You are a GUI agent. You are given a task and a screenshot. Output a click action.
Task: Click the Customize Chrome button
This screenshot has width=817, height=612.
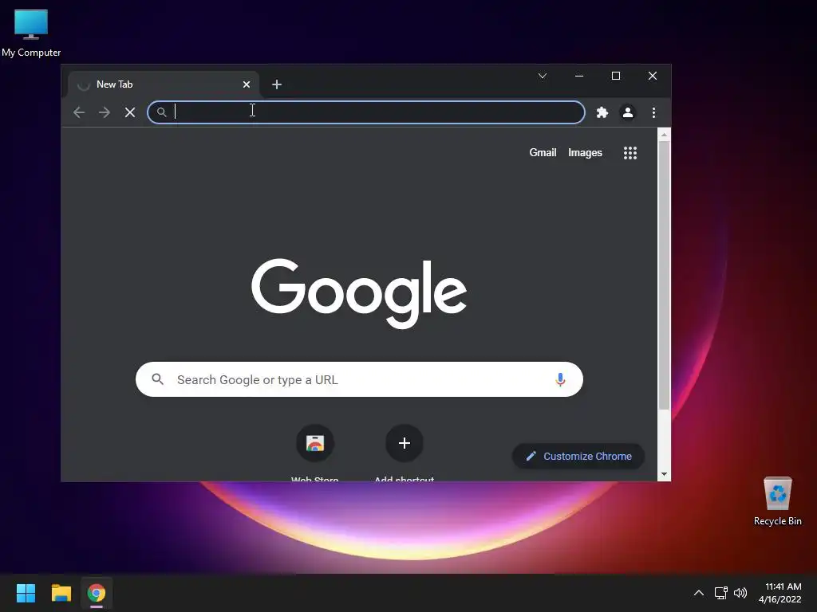tap(578, 457)
